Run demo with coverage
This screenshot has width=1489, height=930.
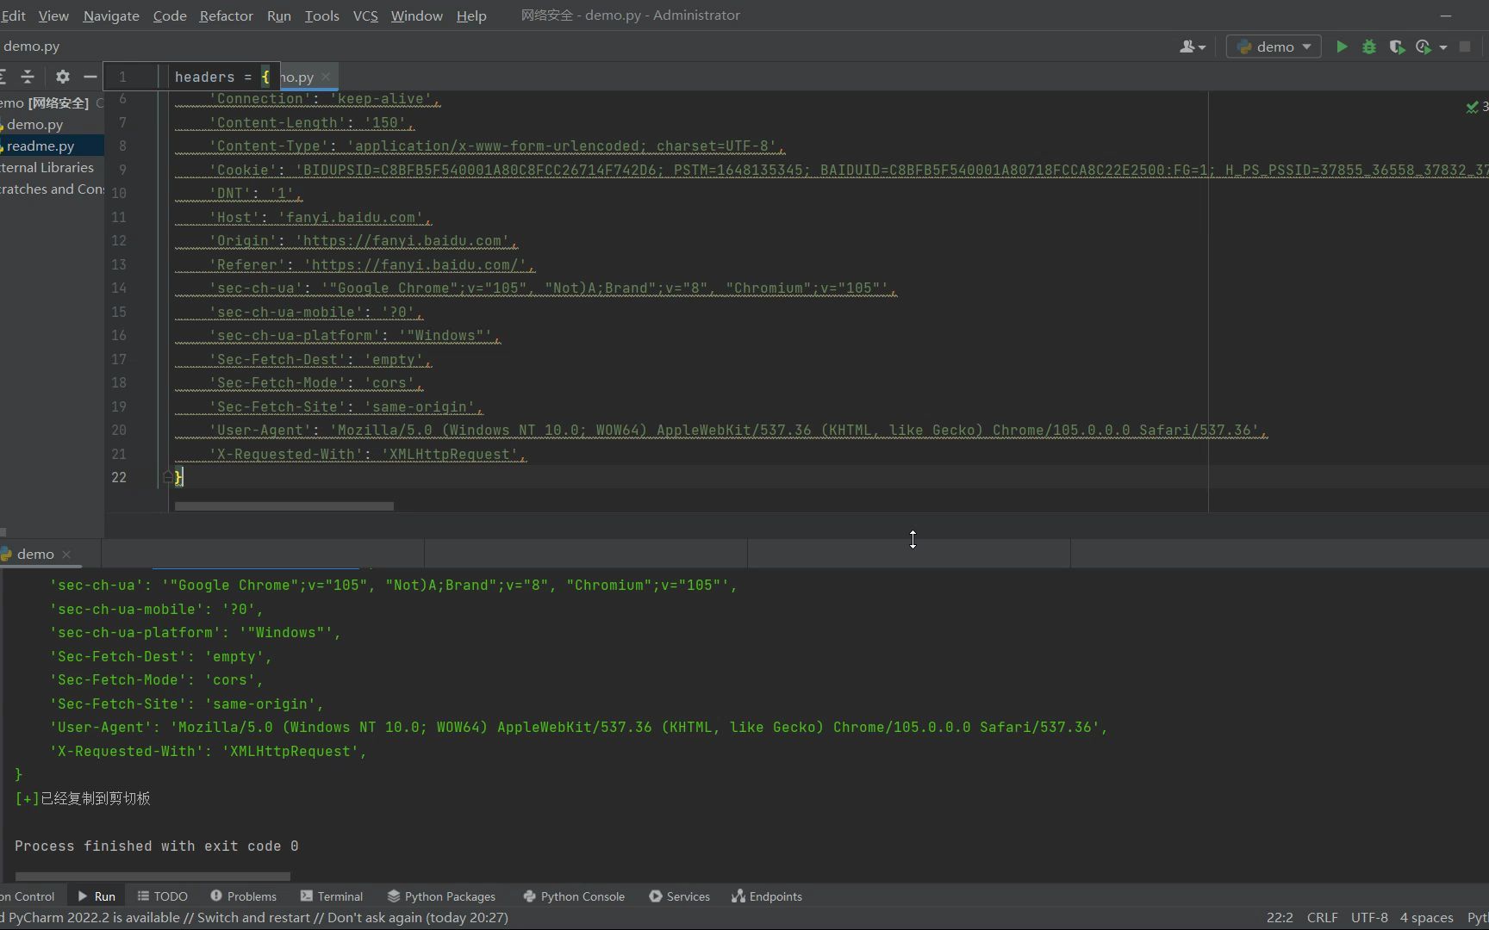(x=1397, y=47)
